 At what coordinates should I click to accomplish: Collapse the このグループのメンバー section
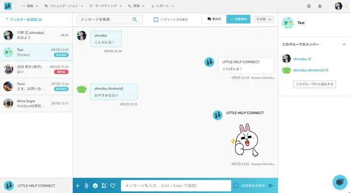click(344, 45)
